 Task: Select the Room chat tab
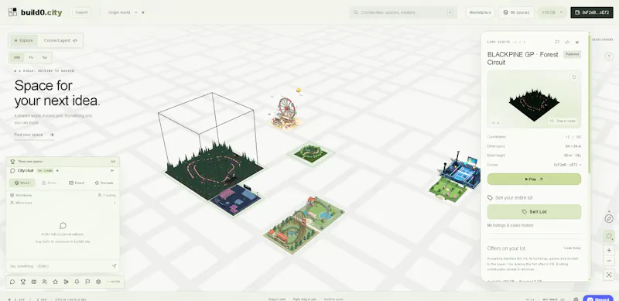pyautogui.click(x=50, y=183)
